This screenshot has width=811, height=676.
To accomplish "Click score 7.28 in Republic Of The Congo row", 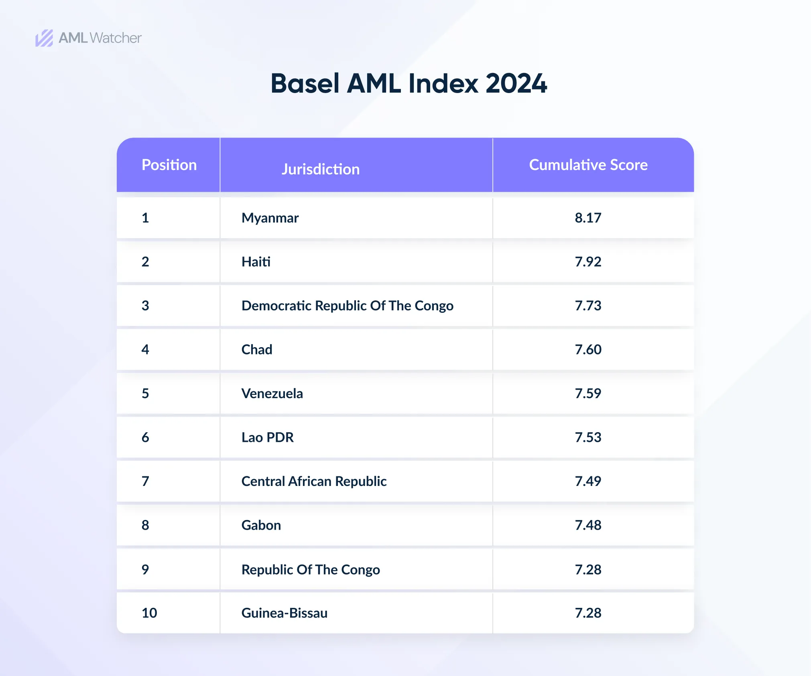I will 588,569.
